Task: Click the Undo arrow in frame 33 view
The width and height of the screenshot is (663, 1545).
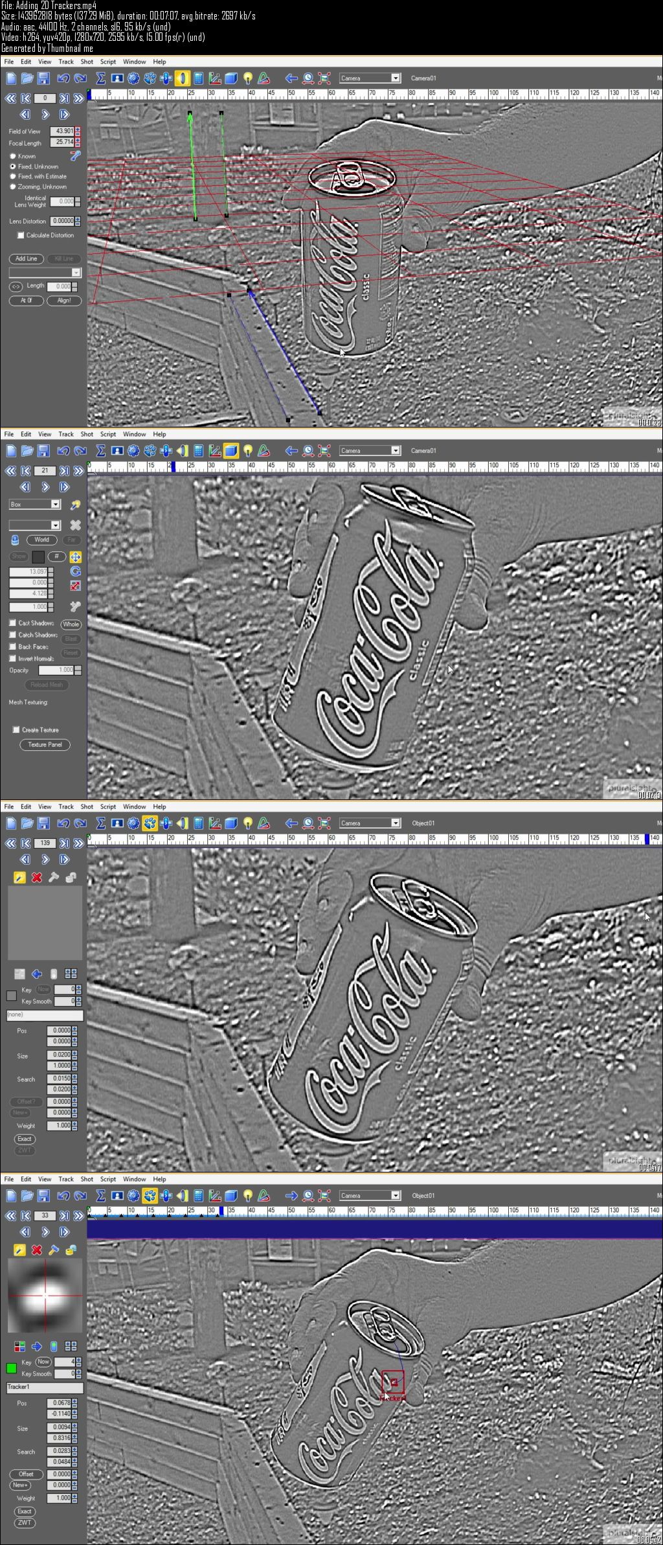Action: [x=63, y=1196]
